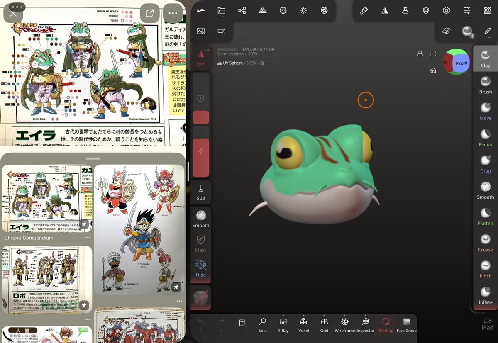Select the Planar tool
This screenshot has width=498, height=343.
(486, 137)
